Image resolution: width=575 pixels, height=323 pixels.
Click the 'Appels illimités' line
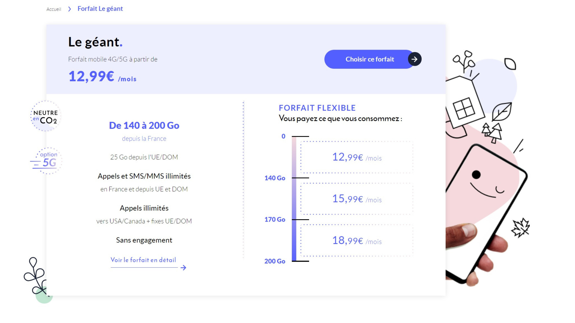tap(144, 208)
